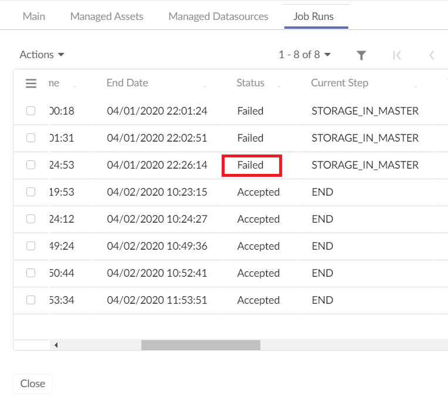Click the first page navigation icon
The height and width of the screenshot is (403, 448).
click(x=397, y=55)
